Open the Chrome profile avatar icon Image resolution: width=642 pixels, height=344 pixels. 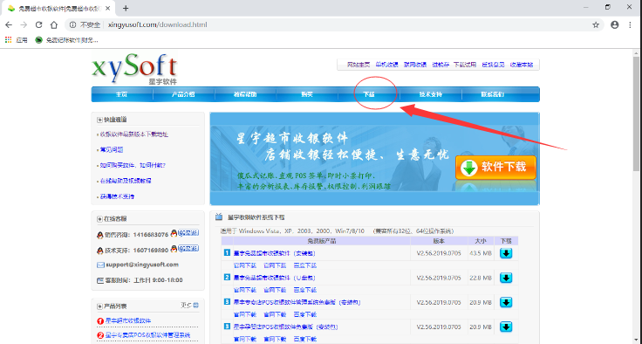pos(615,25)
